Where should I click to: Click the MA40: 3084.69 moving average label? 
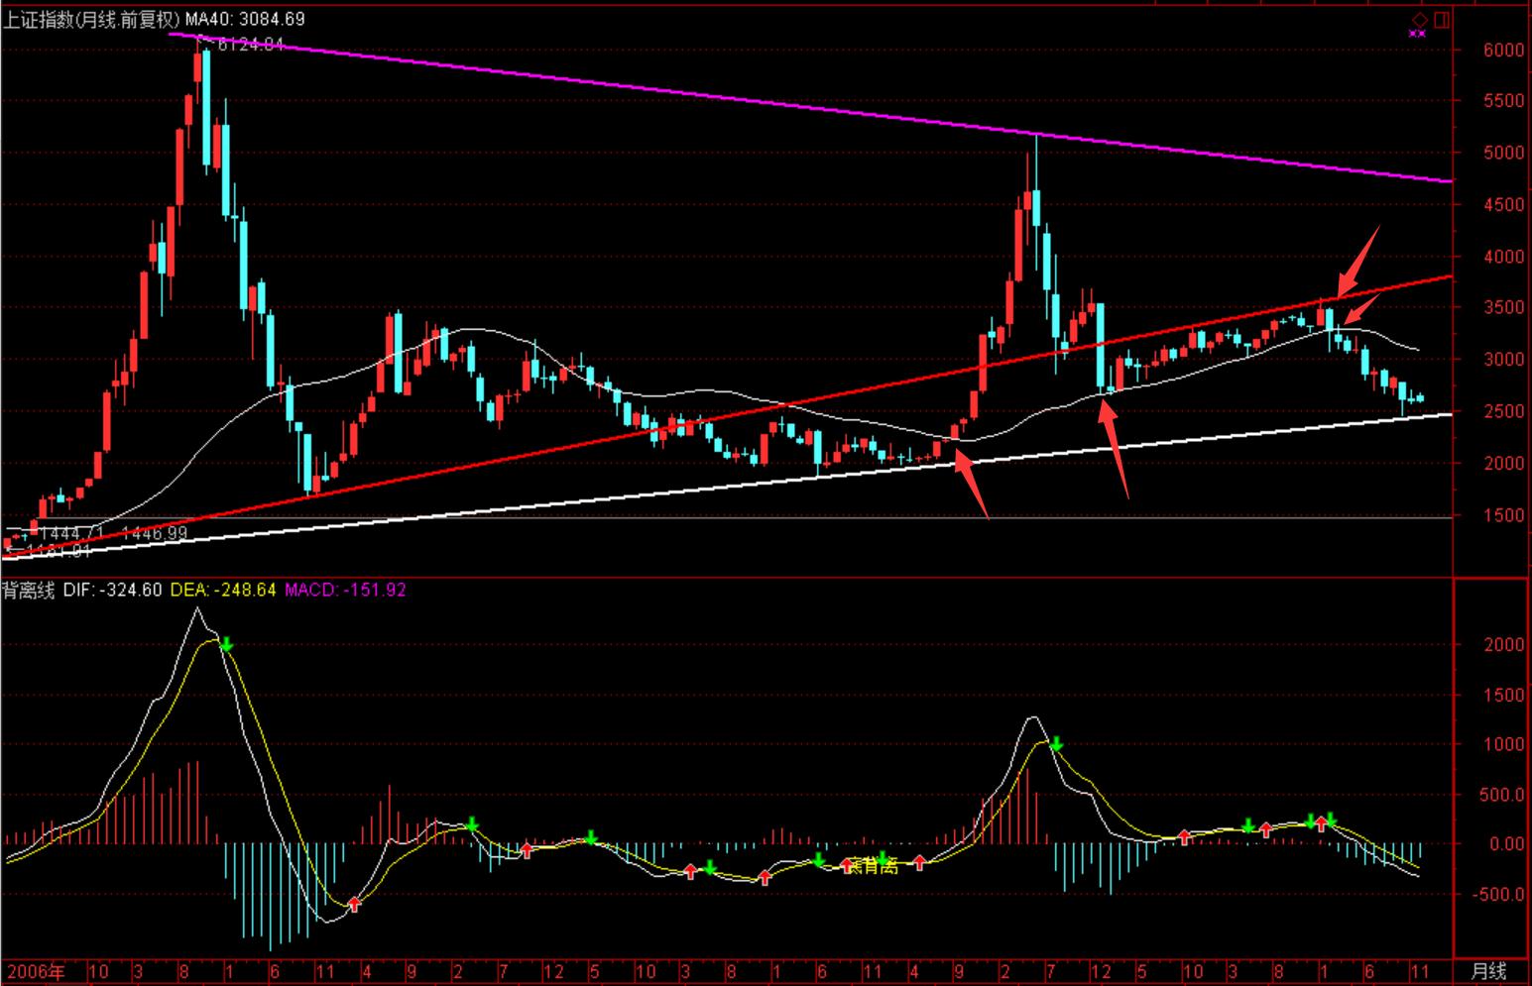point(246,19)
